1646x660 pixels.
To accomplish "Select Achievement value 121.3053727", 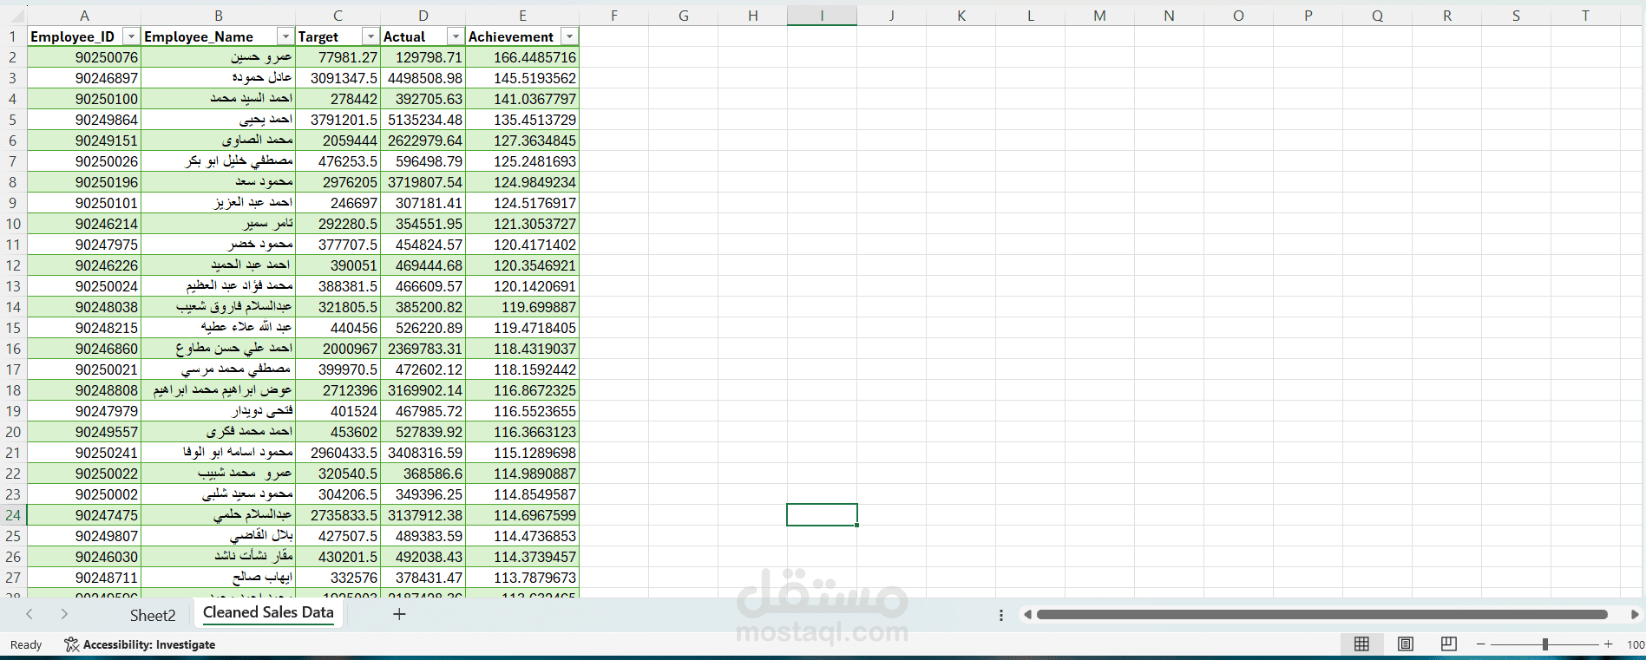I will click(522, 224).
